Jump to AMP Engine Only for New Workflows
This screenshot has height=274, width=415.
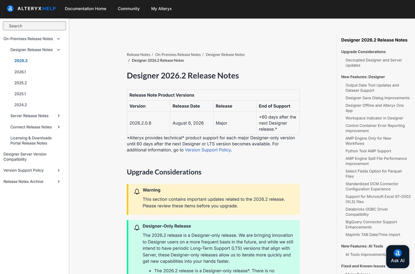click(368, 141)
